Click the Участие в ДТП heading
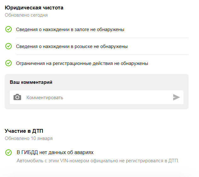 pyautogui.click(x=24, y=131)
